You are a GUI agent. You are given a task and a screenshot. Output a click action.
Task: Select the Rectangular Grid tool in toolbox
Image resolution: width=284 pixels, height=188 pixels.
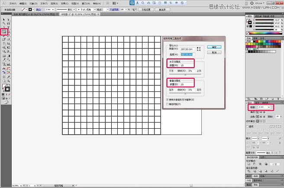tap(4, 32)
